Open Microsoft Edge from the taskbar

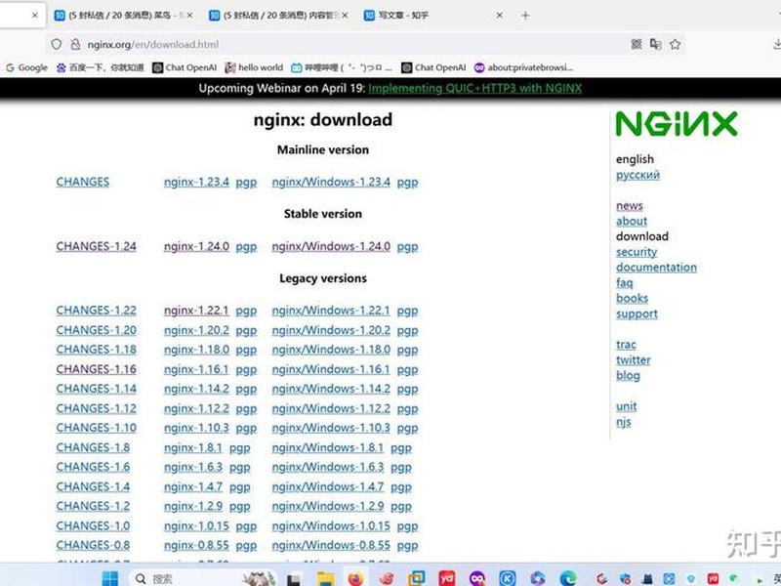[x=568, y=578]
